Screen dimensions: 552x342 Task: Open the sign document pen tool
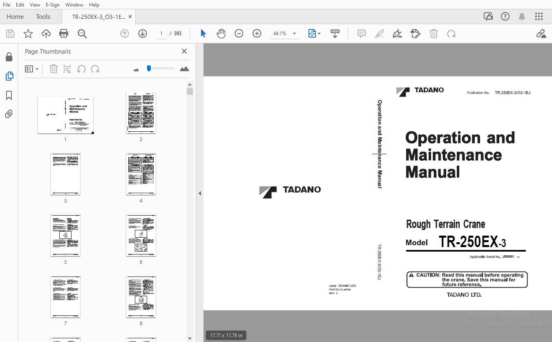click(397, 34)
